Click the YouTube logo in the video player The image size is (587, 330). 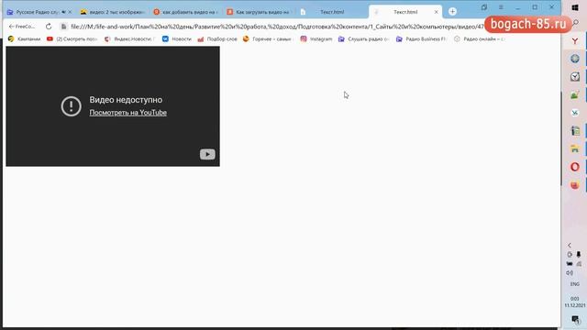point(207,154)
